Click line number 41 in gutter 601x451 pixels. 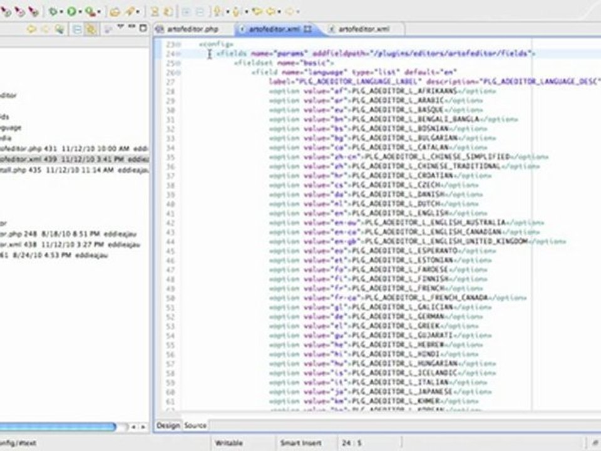170,213
